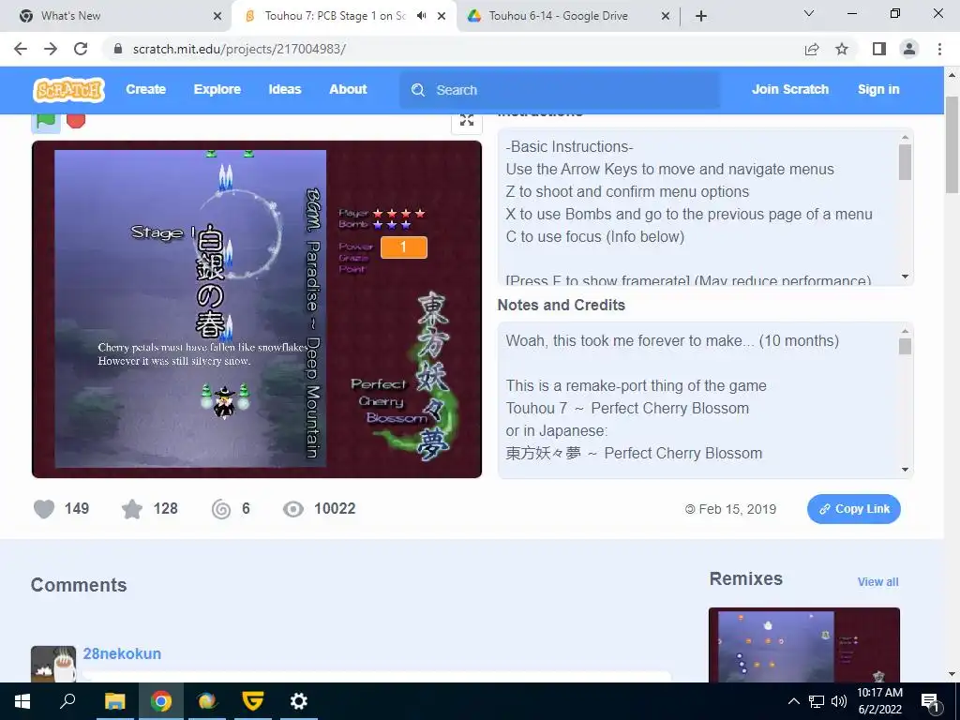Close the Touhou 7 PCB tab

pos(442,16)
